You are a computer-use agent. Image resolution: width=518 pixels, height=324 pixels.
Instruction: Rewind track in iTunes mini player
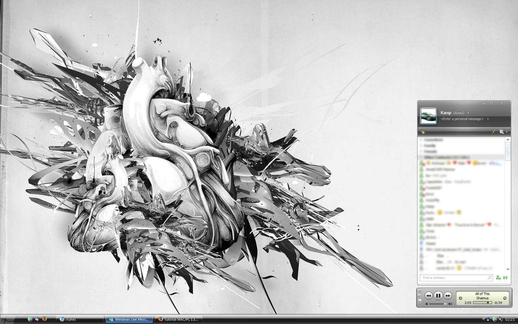coord(429,296)
